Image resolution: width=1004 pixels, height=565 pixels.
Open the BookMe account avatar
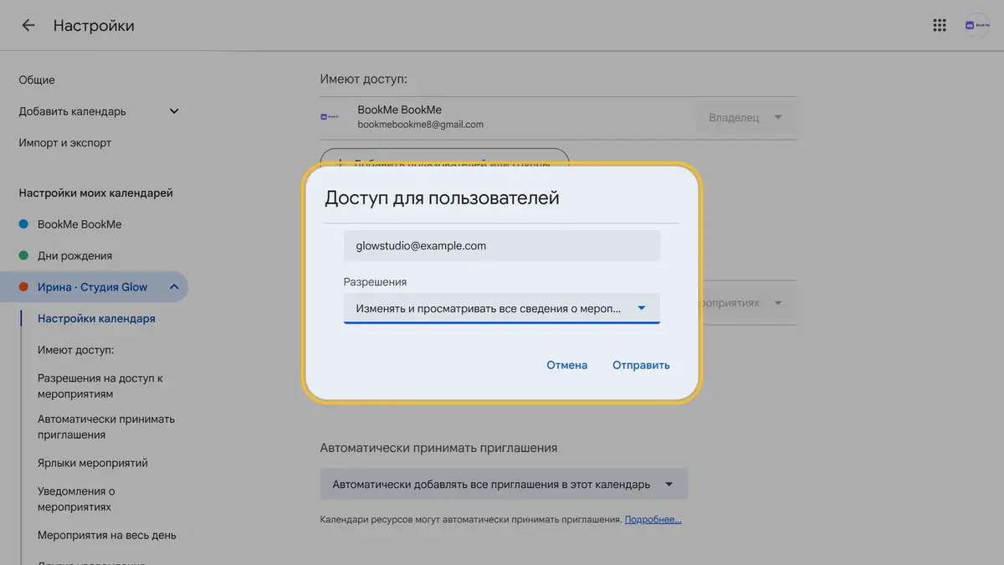click(x=976, y=25)
